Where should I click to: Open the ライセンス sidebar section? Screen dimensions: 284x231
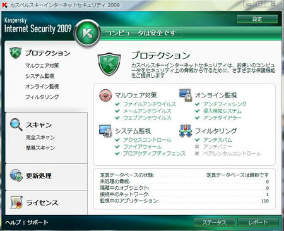pyautogui.click(x=42, y=203)
